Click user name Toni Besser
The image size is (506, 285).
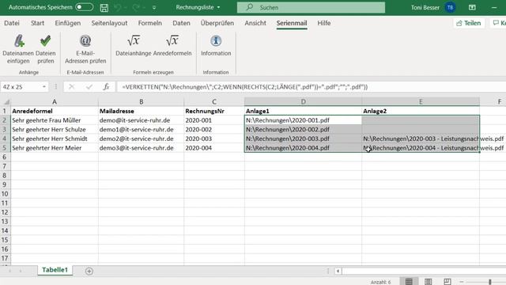[425, 7]
